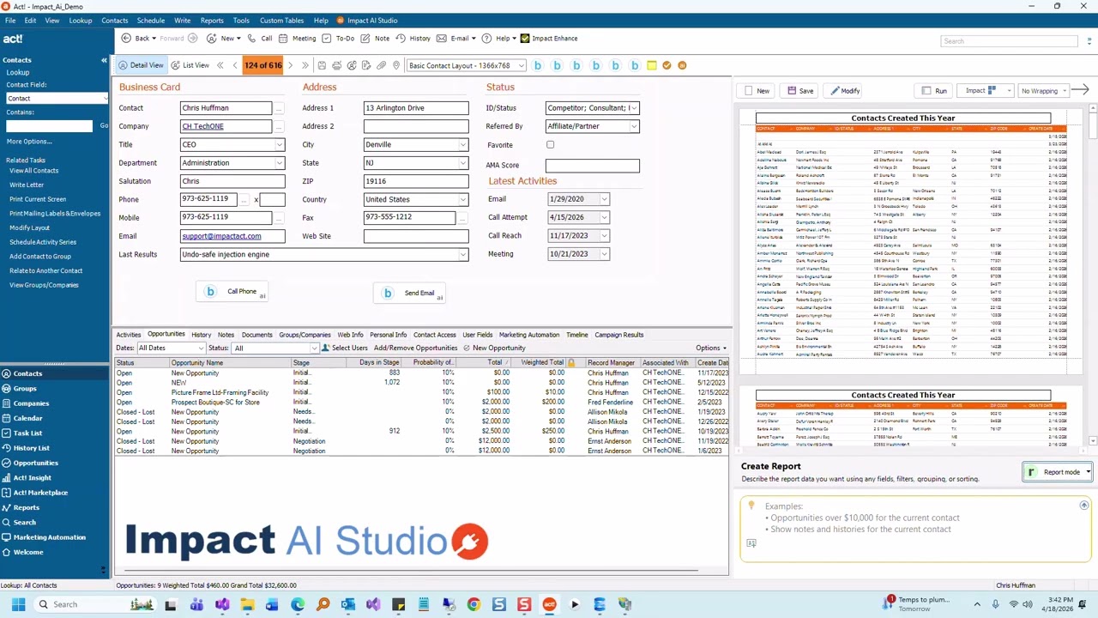1098x618 pixels.
Task: Click the Address 1 input field
Action: [x=416, y=108]
